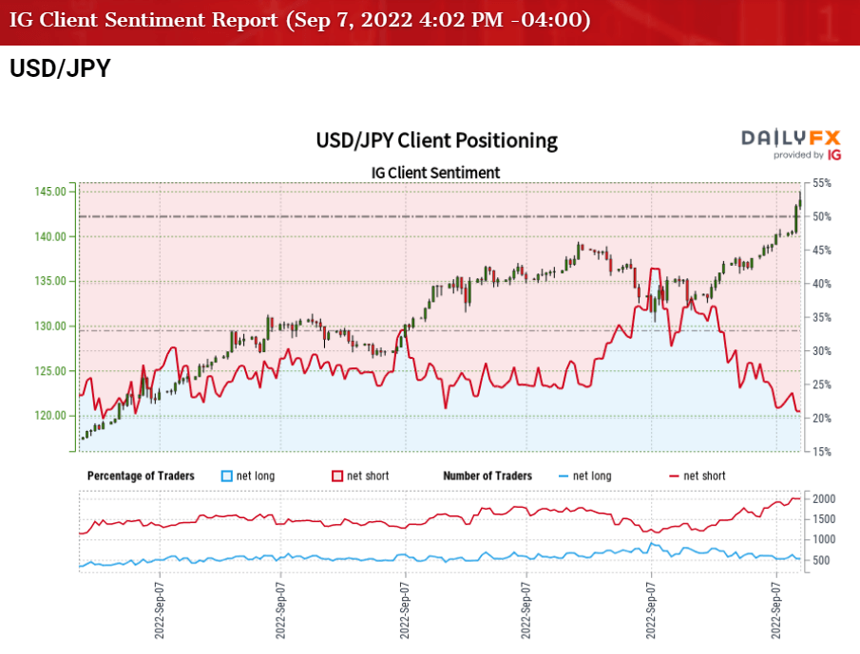Click the 'provided by' text under DailyFX
The width and height of the screenshot is (860, 654).
point(798,155)
